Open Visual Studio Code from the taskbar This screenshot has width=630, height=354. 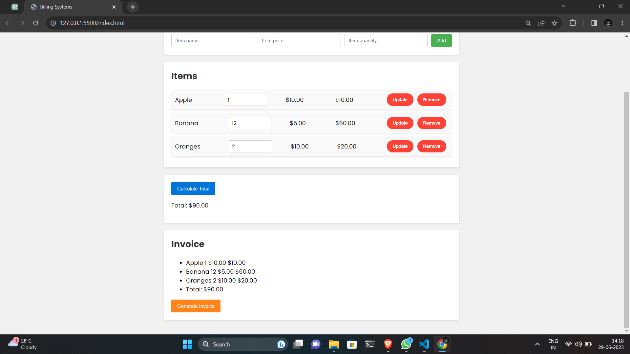tap(424, 344)
